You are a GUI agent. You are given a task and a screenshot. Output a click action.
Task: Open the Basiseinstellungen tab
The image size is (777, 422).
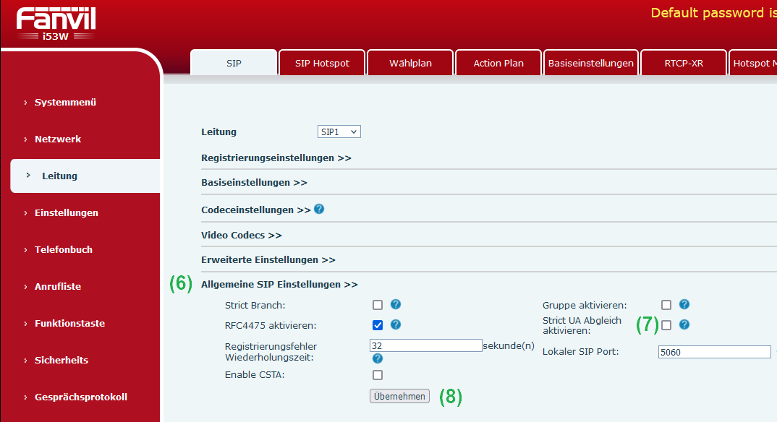click(x=590, y=63)
